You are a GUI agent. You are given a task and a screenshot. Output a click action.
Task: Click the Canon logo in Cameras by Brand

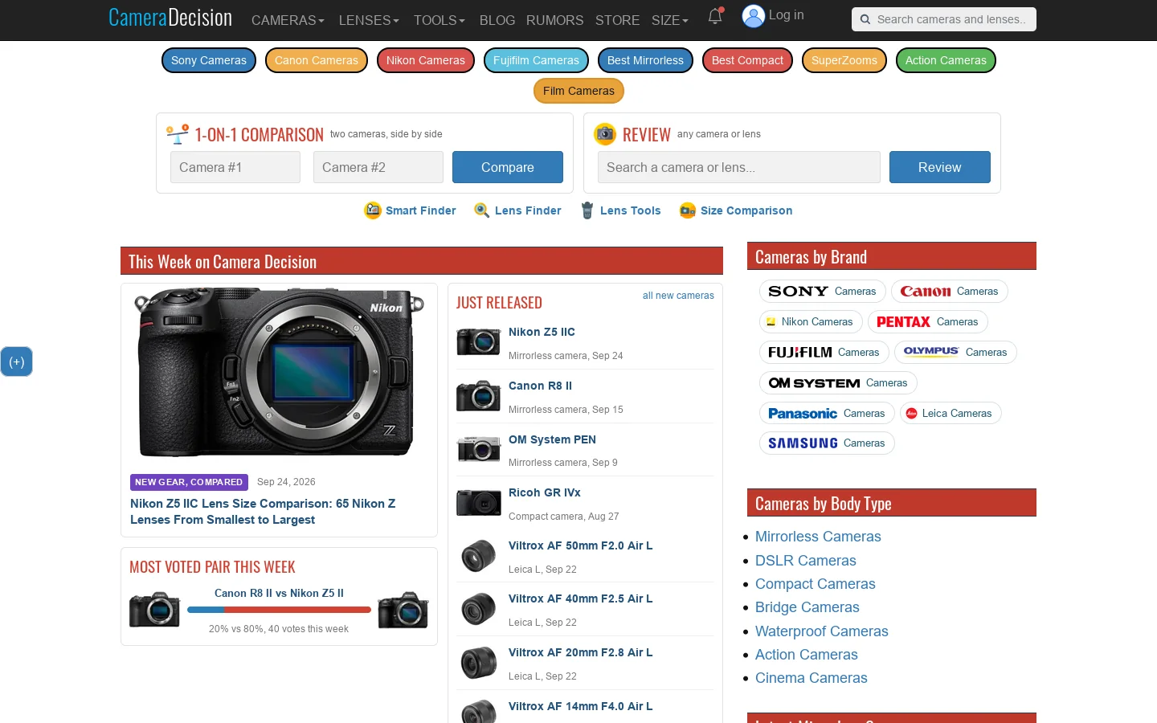pos(926,292)
